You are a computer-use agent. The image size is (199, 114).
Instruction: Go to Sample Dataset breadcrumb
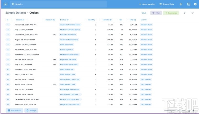pos(16,13)
